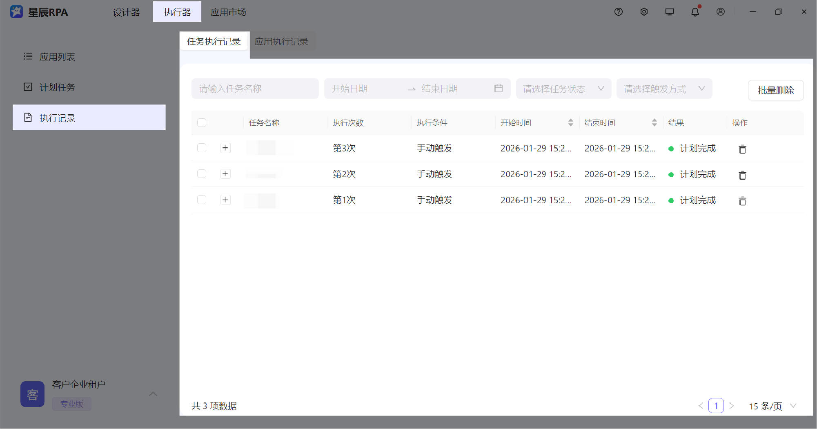
Task: Open settings hexagon icon in title bar
Action: tap(644, 12)
